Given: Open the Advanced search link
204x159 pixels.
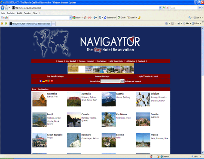Looking at the screenshot, I should [133, 81].
